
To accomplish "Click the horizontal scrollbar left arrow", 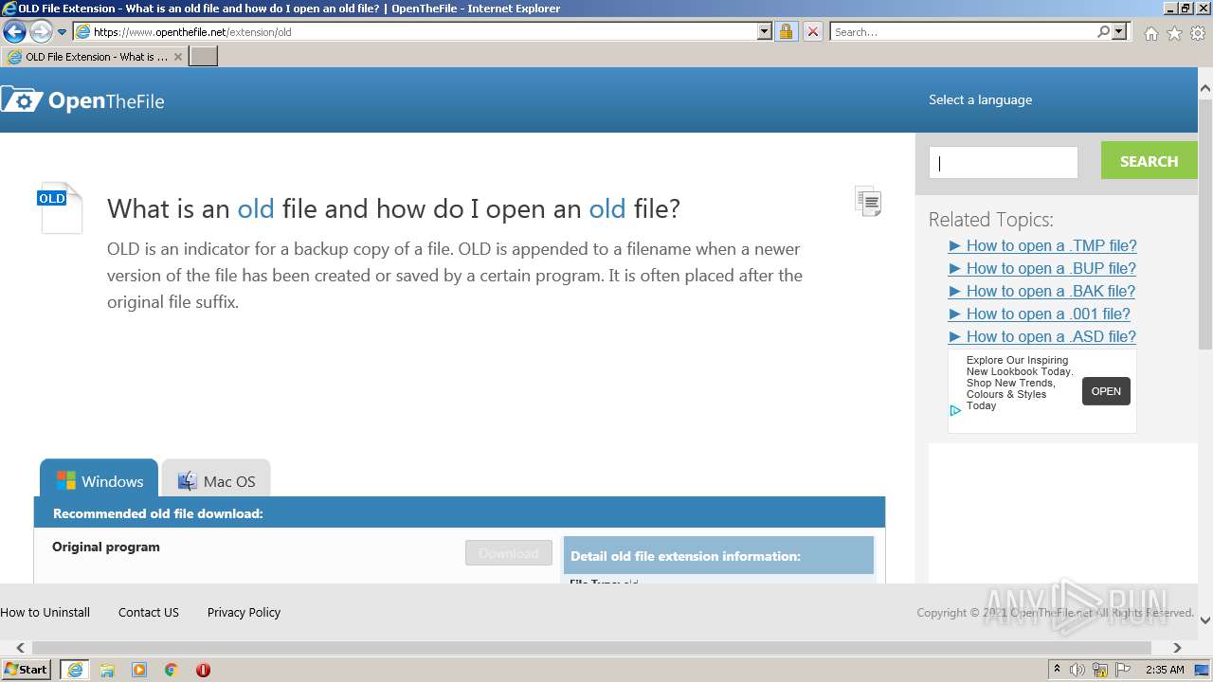I will [21, 648].
